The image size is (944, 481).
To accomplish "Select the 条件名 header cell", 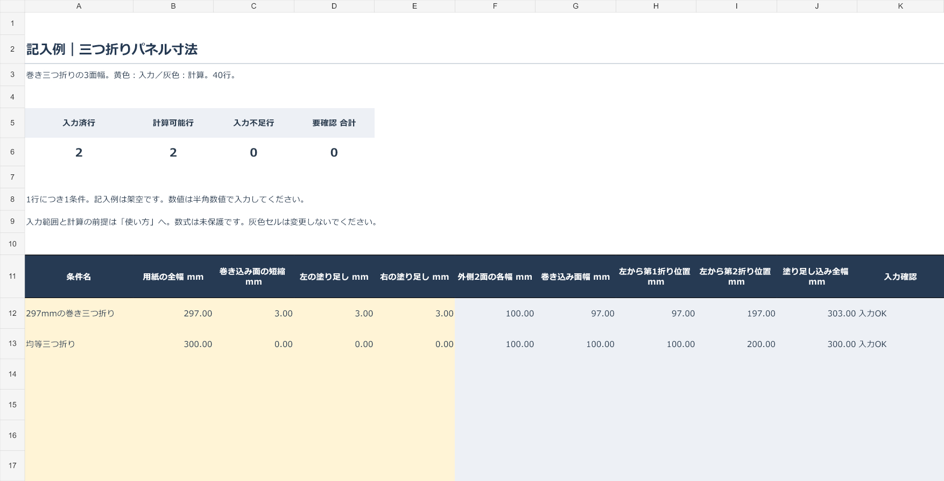I will click(x=79, y=277).
